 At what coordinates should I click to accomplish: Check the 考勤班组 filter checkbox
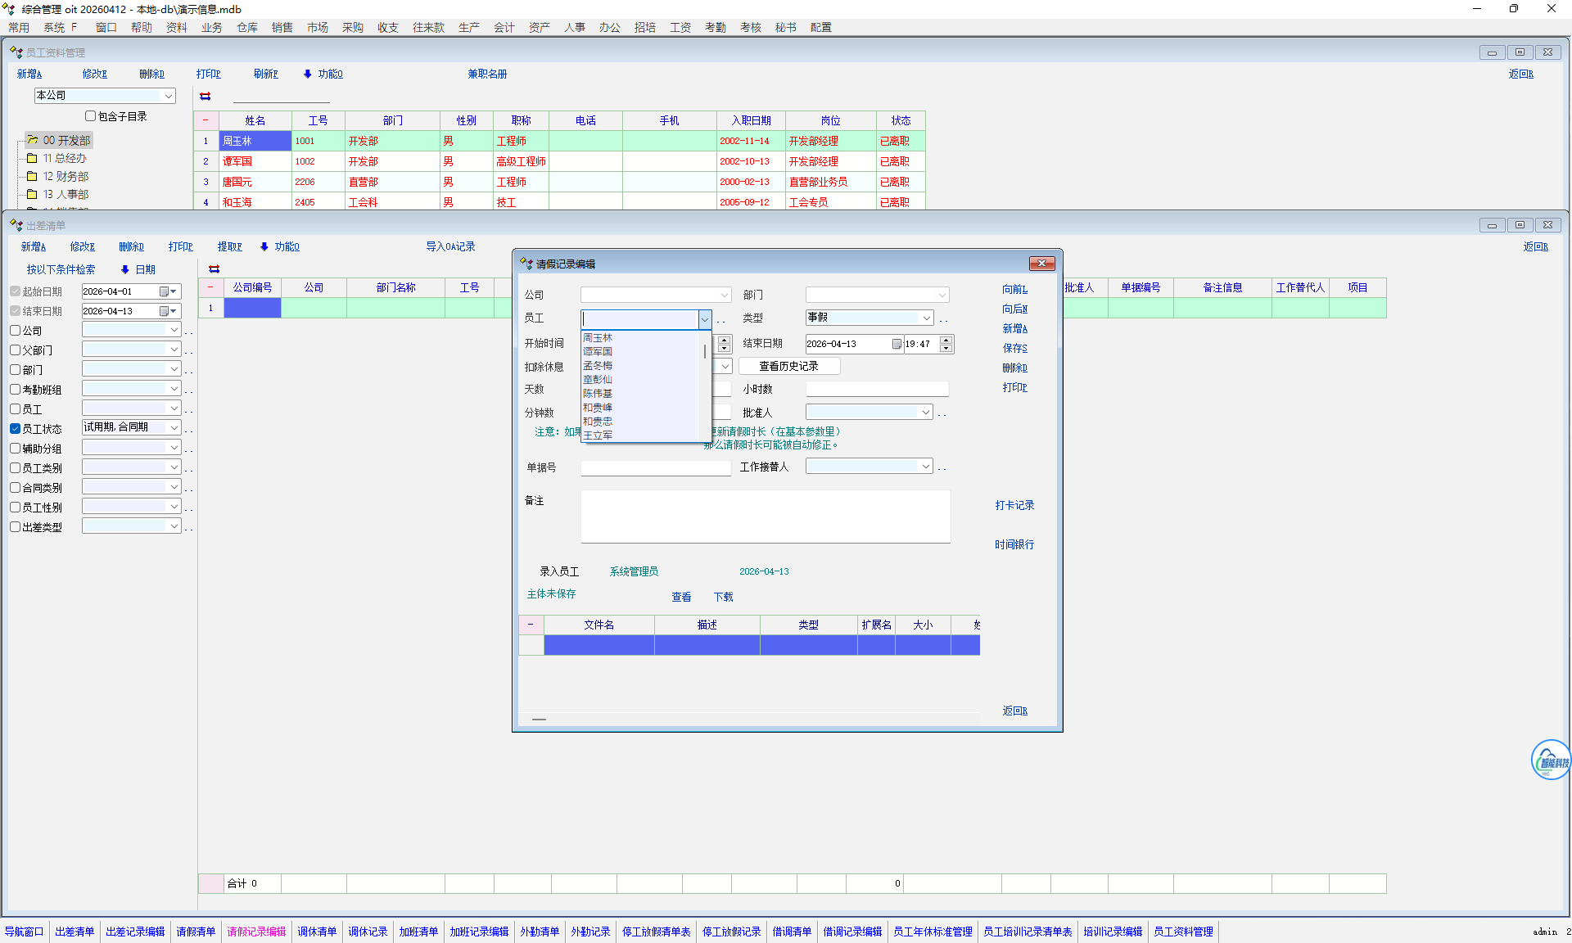click(x=16, y=390)
